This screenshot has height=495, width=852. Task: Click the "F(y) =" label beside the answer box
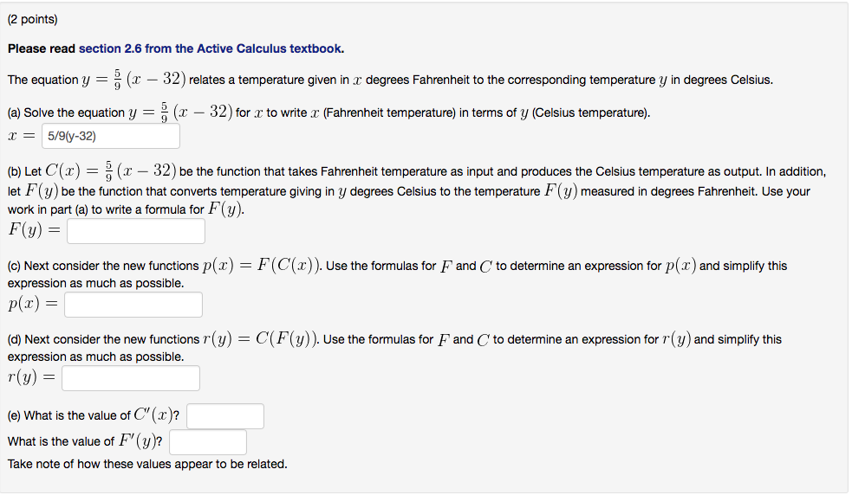34,231
